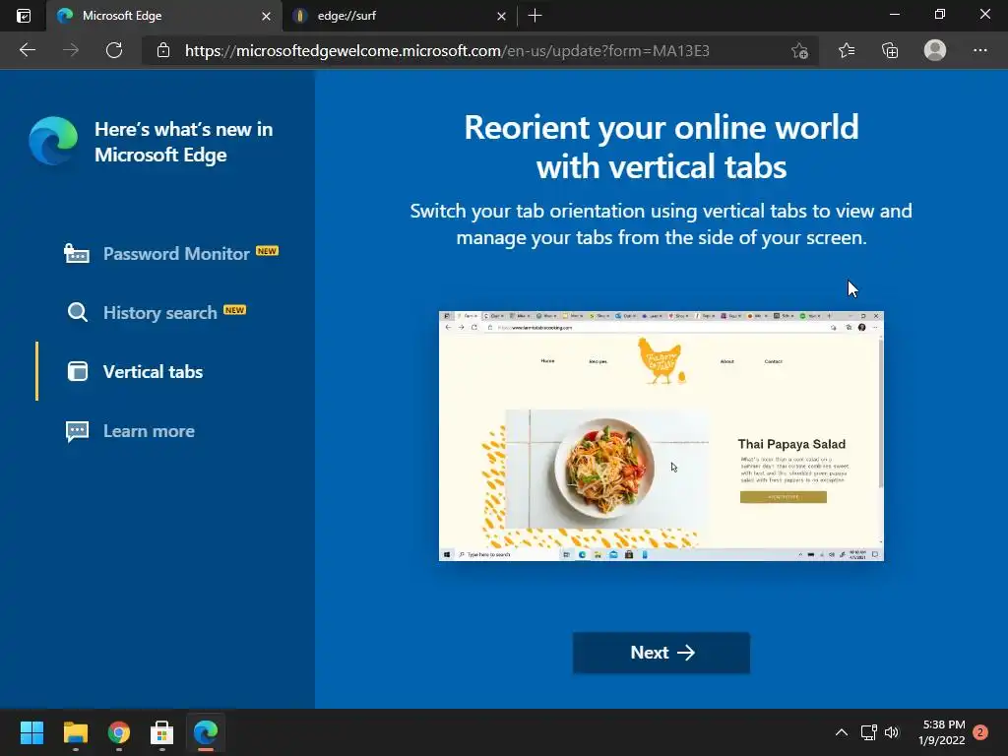Click the address bar URL
The image size is (1008, 756).
click(x=447, y=51)
